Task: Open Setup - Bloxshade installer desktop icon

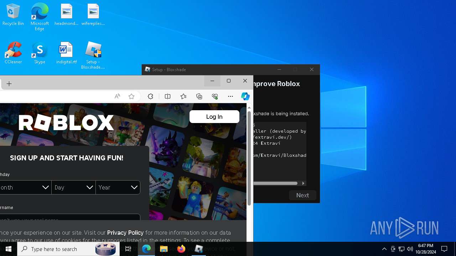Action: [93, 55]
